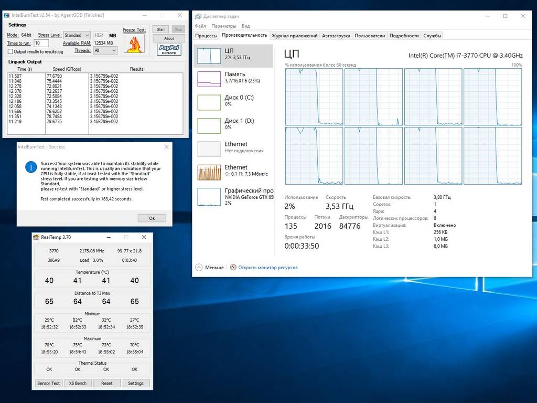Select Диск 0 (C:) in performance sidebar
This screenshot has width=537, height=403.
pos(209,102)
